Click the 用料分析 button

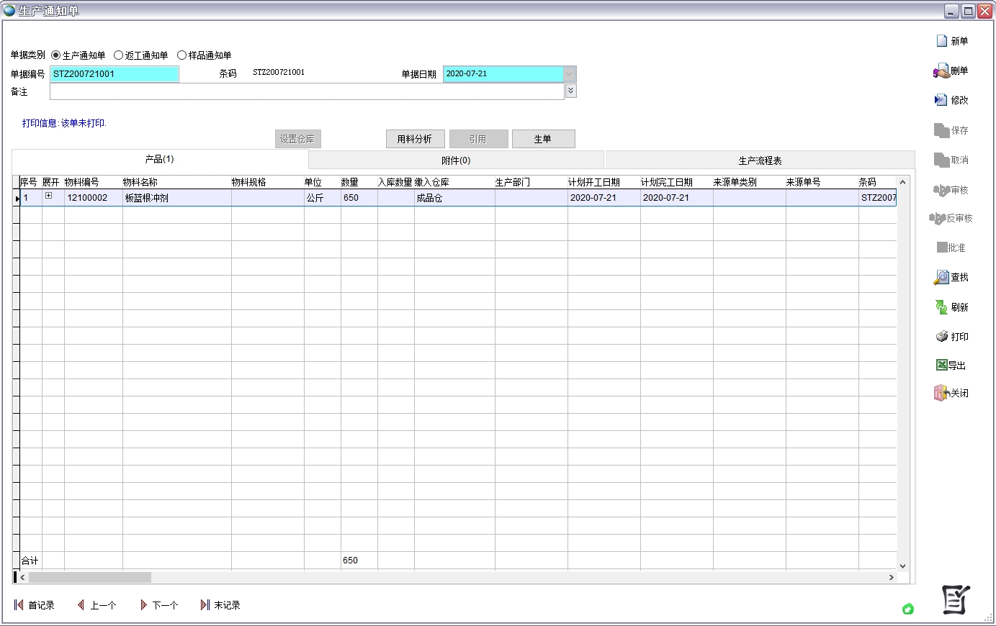point(415,139)
